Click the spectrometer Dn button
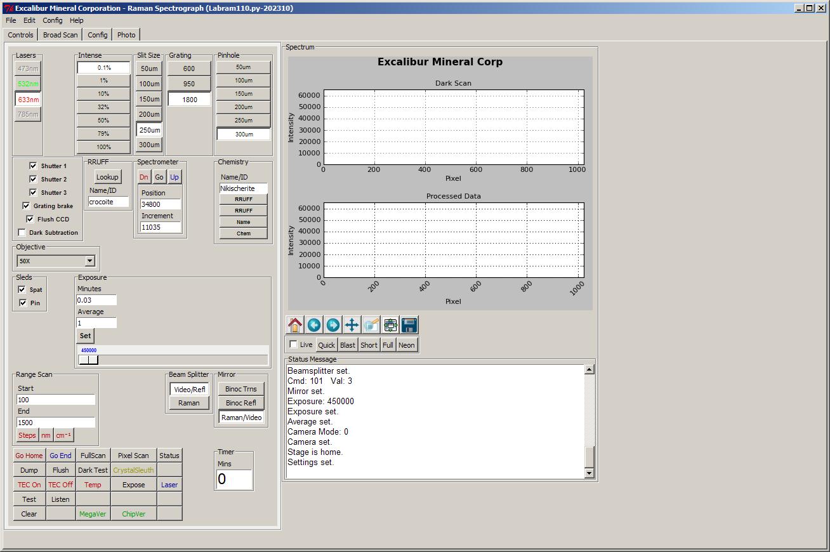 [x=144, y=177]
